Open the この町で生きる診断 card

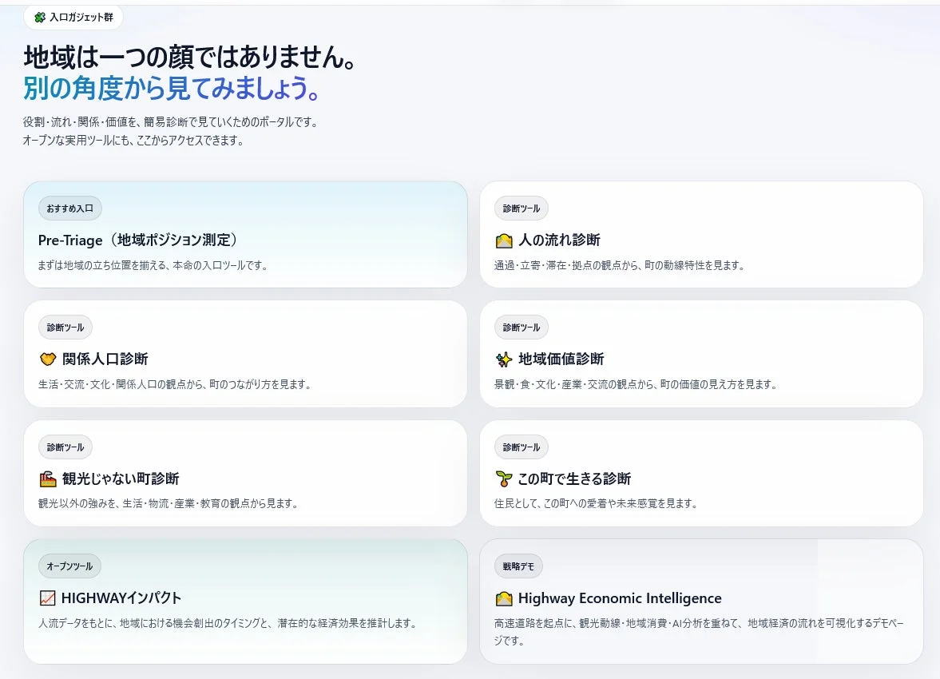(x=701, y=474)
